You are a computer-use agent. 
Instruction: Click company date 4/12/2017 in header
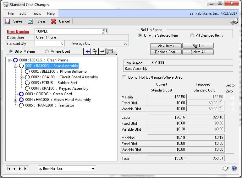(229, 13)
